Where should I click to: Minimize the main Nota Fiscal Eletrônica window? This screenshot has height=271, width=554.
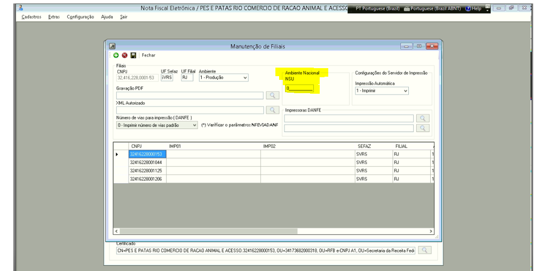pyautogui.click(x=498, y=8)
